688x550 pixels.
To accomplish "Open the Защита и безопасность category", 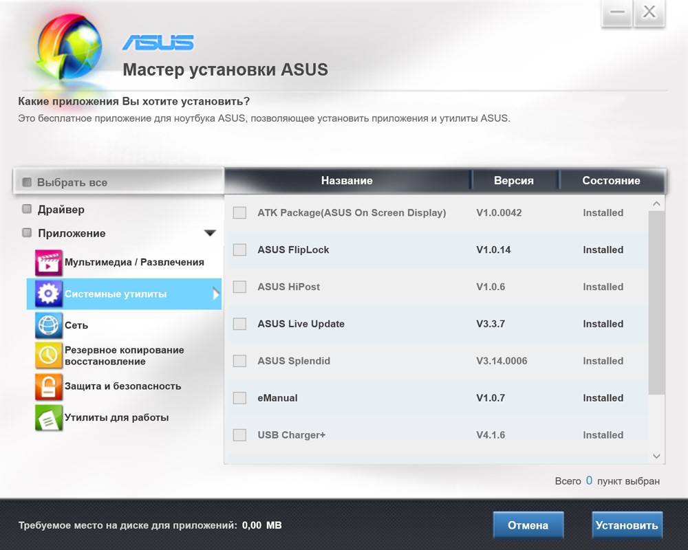I will click(x=124, y=386).
